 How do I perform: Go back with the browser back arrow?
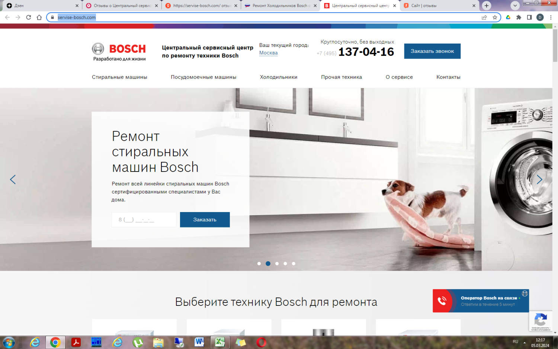pos(7,17)
